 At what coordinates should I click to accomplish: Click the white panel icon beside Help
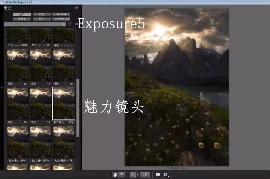coord(158,175)
